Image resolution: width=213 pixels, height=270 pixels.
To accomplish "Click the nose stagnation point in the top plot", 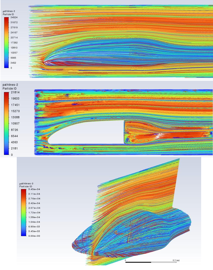I will (45, 62).
